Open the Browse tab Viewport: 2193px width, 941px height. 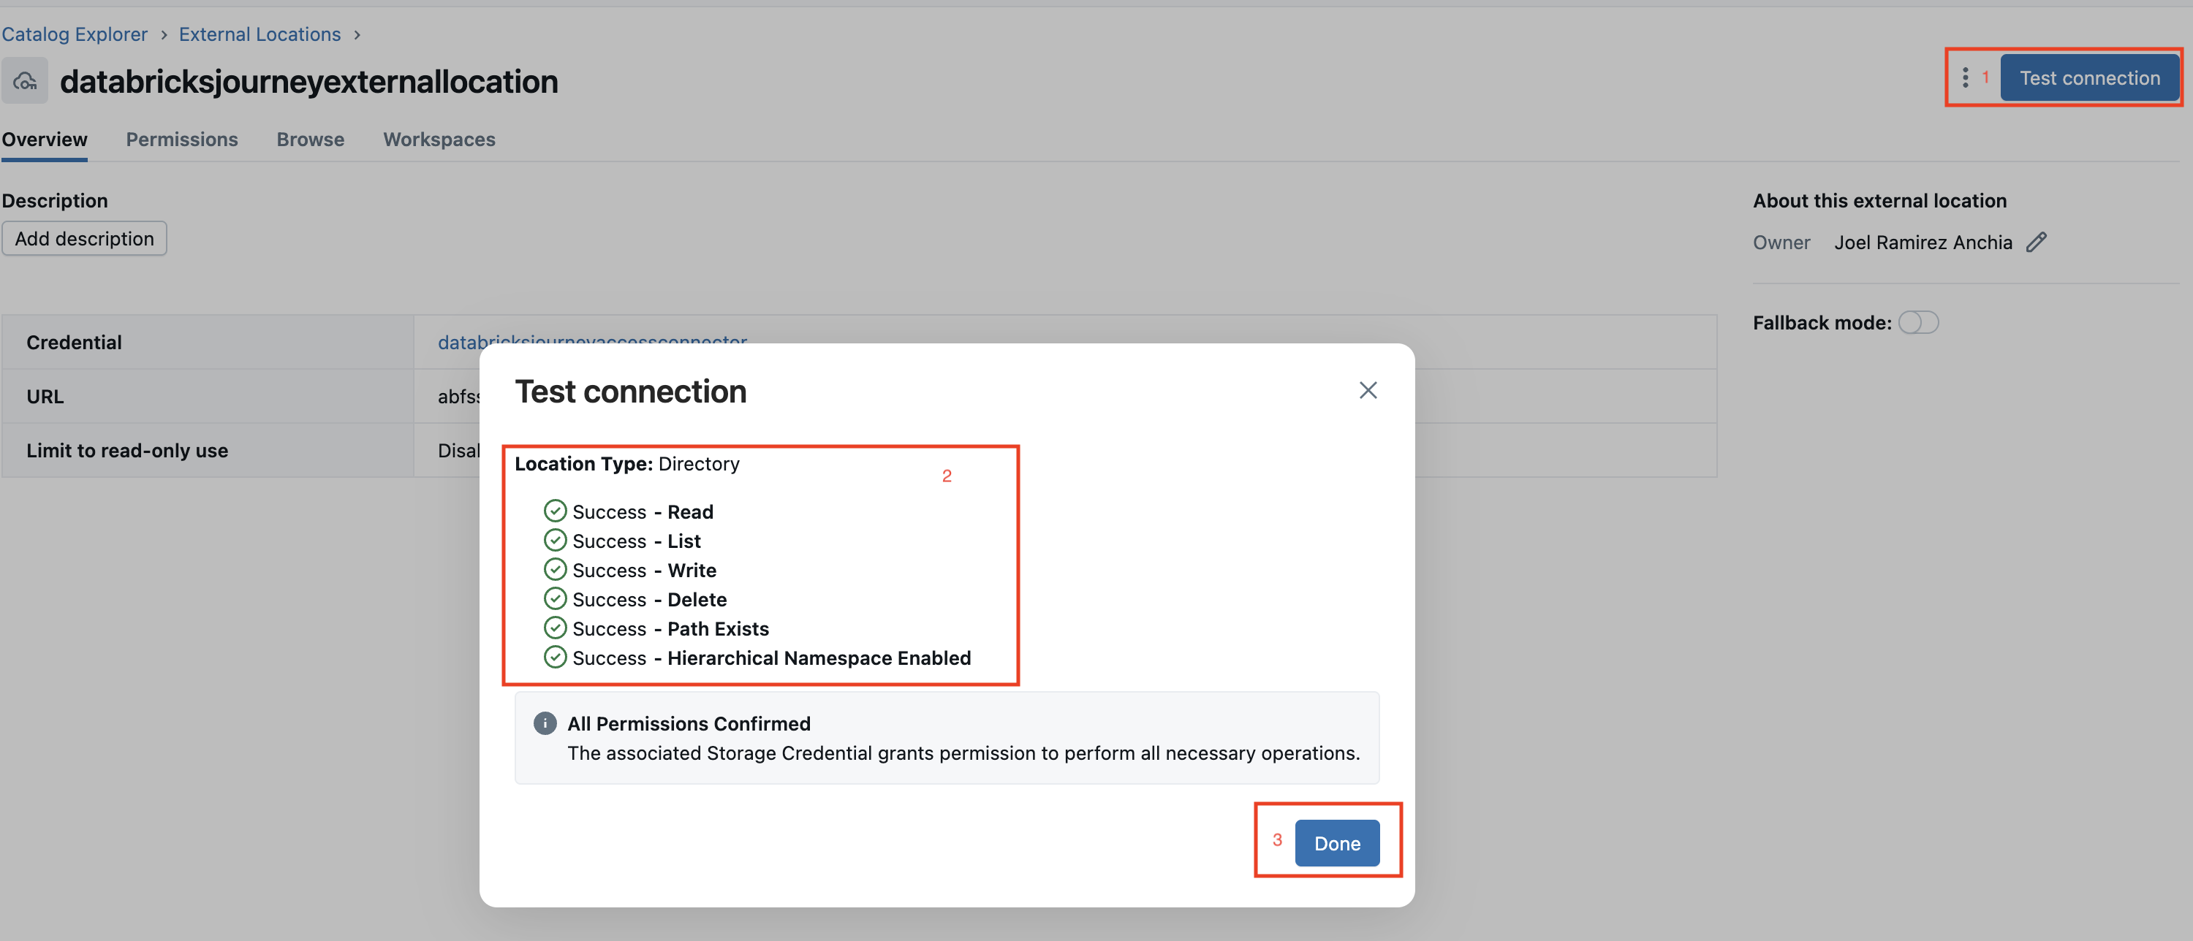pyautogui.click(x=310, y=140)
